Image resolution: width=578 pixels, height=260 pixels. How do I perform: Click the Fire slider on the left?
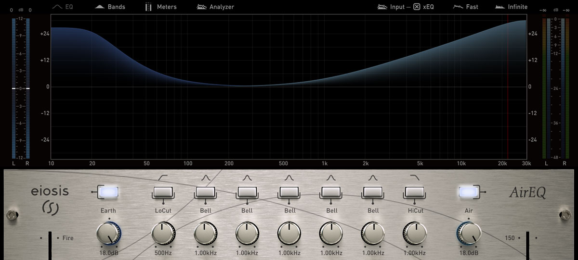(50, 247)
